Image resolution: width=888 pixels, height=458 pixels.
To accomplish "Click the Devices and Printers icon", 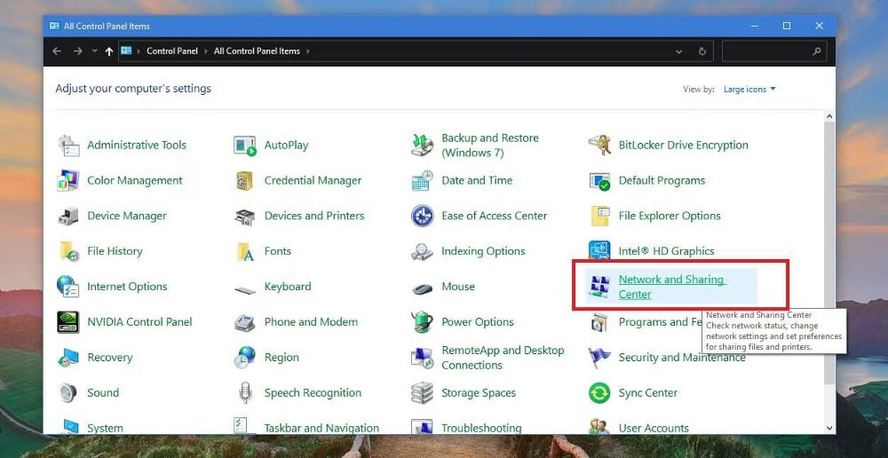I will (245, 217).
